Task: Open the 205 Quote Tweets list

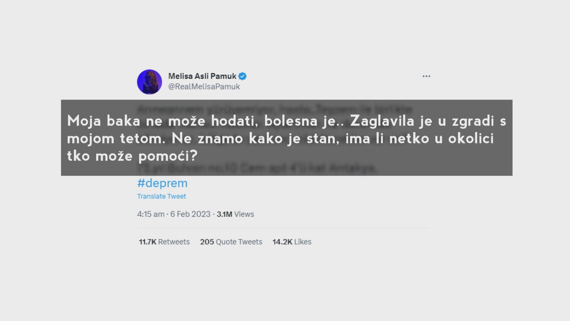Action: [231, 242]
